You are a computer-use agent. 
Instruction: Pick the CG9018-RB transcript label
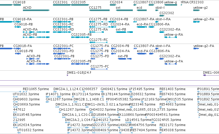pyautogui.click(x=23, y=24)
